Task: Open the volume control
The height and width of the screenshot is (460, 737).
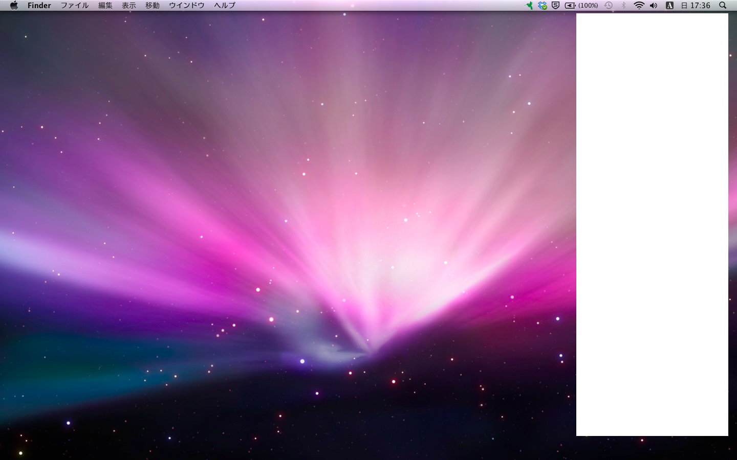Action: pyautogui.click(x=654, y=6)
